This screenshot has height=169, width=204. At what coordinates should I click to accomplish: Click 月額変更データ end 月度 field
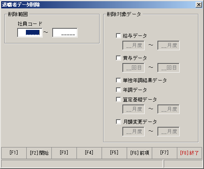169,132
